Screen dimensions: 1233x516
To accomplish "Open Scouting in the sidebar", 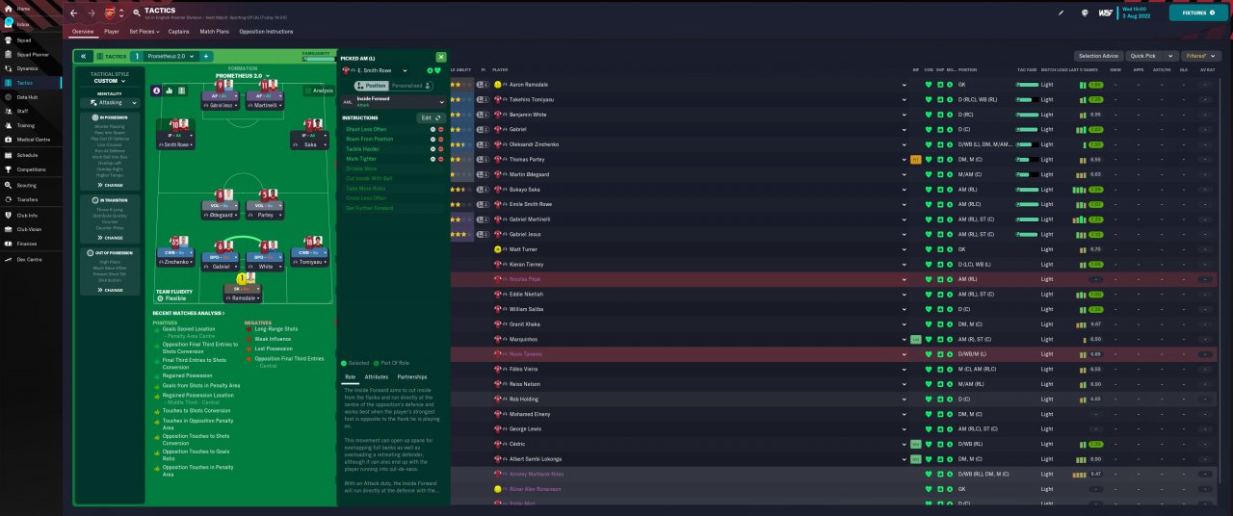I will [26, 185].
